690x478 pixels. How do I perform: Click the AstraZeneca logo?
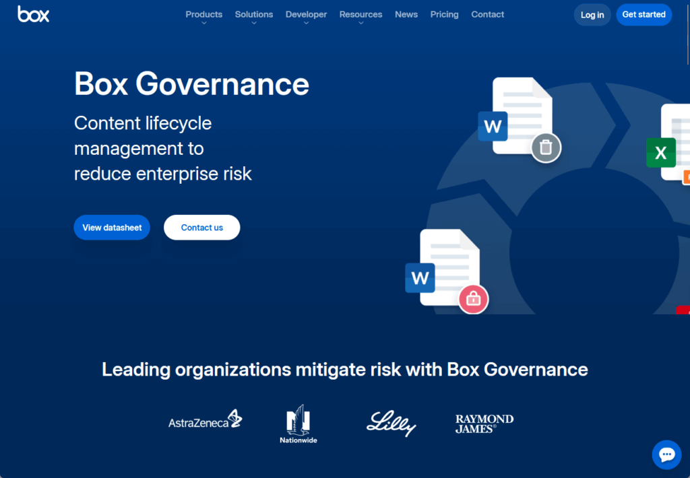click(x=205, y=419)
